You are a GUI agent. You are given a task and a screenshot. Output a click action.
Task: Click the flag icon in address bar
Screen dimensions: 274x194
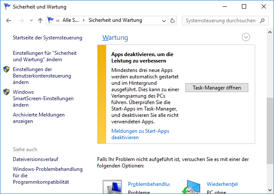(x=51, y=20)
